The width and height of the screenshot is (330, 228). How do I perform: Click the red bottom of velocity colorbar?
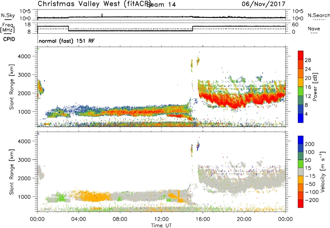pyautogui.click(x=301, y=204)
